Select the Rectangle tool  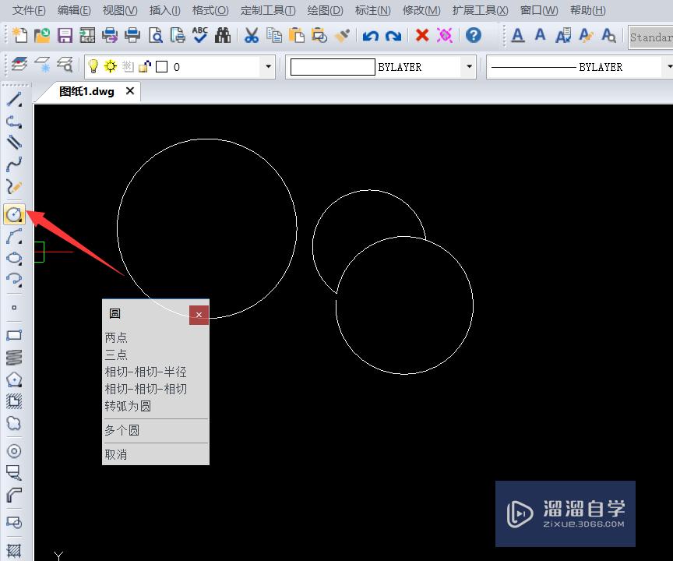tap(14, 333)
